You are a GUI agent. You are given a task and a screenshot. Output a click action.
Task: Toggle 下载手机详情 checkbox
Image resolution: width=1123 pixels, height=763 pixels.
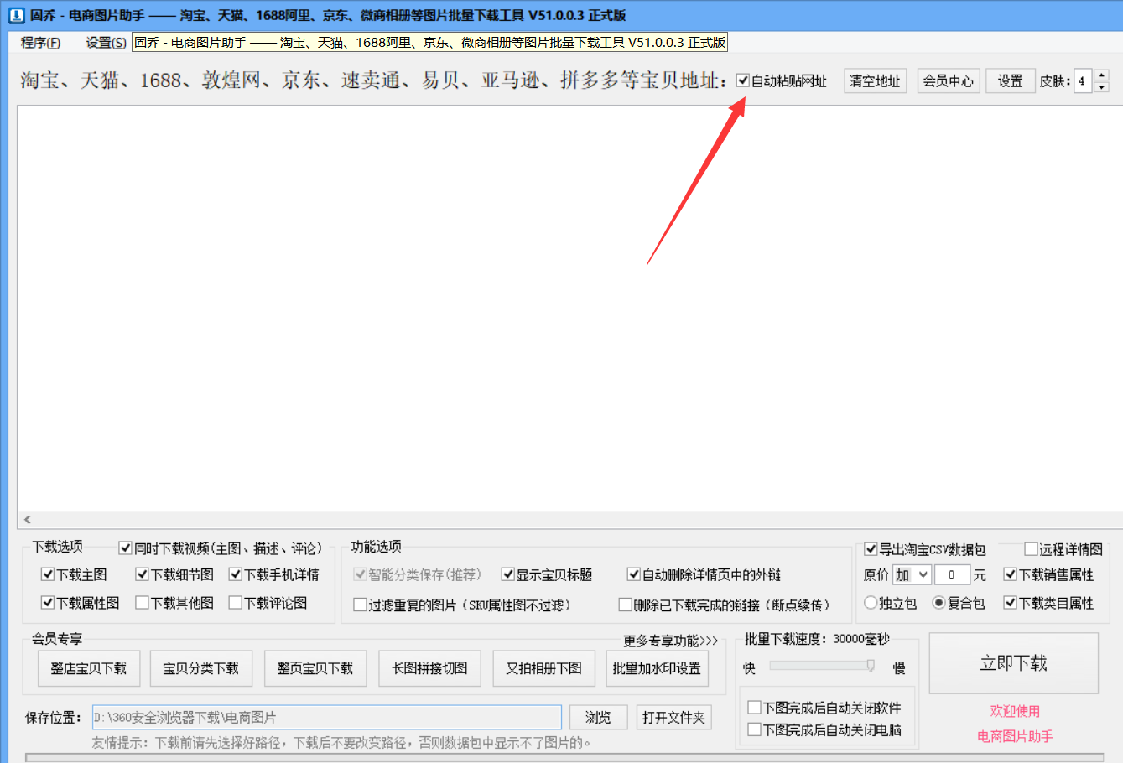click(236, 574)
